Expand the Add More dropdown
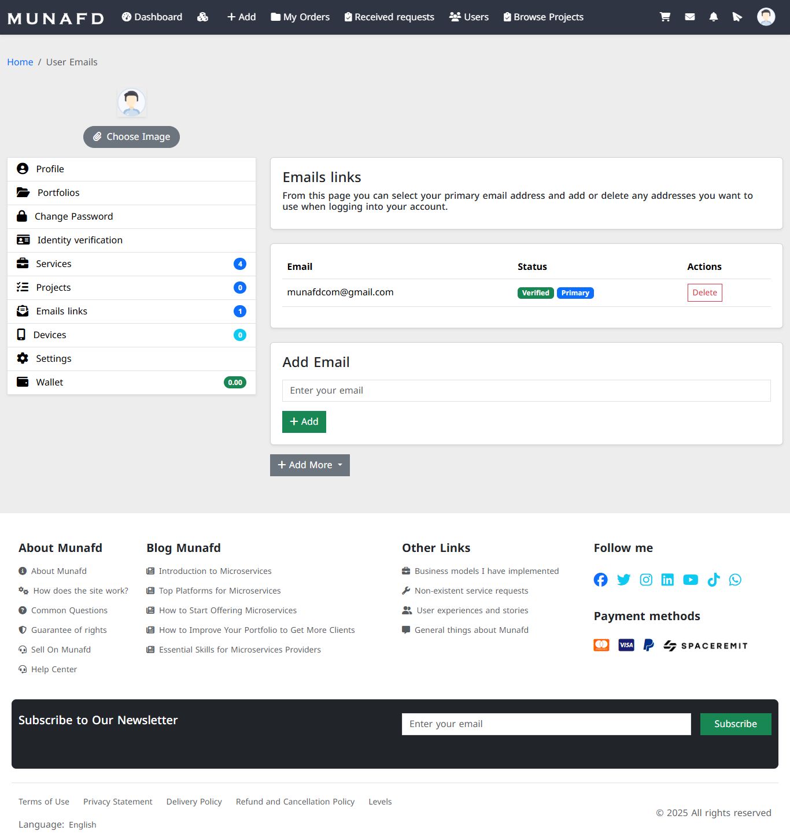Viewport: 790px width, 834px height. [x=310, y=465]
